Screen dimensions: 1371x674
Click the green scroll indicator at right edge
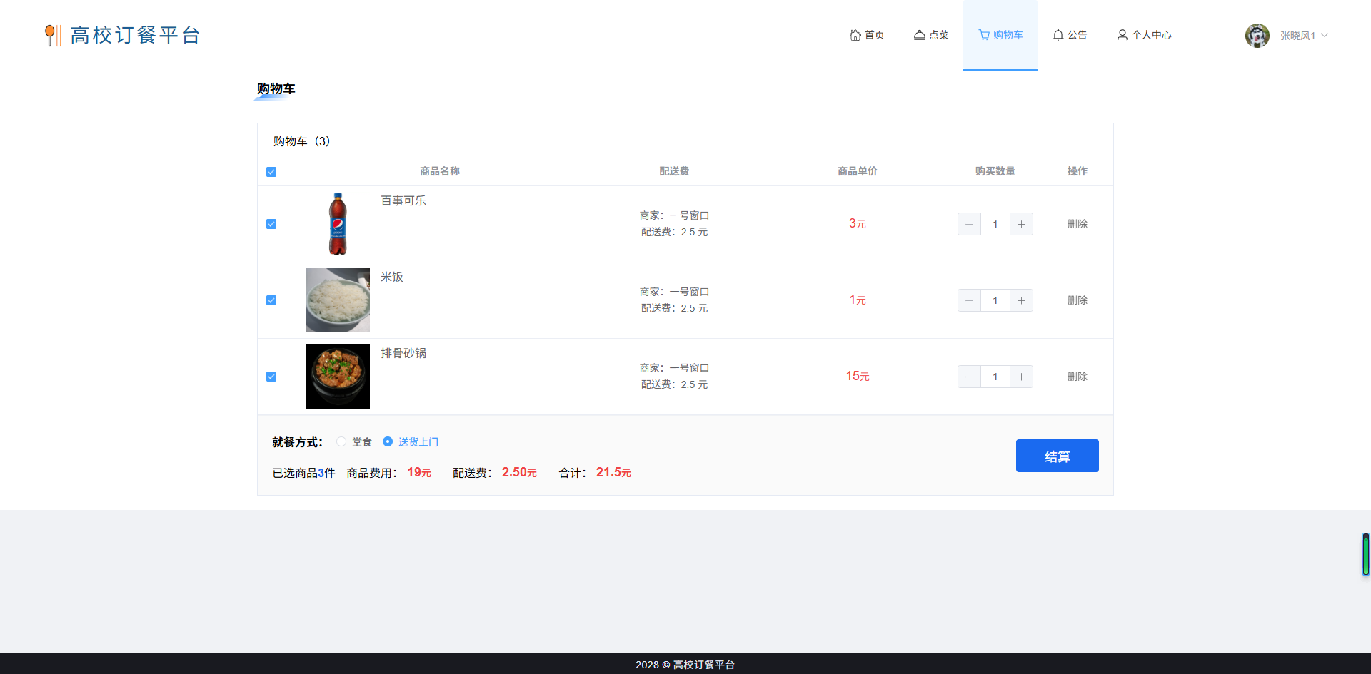pyautogui.click(x=1366, y=554)
